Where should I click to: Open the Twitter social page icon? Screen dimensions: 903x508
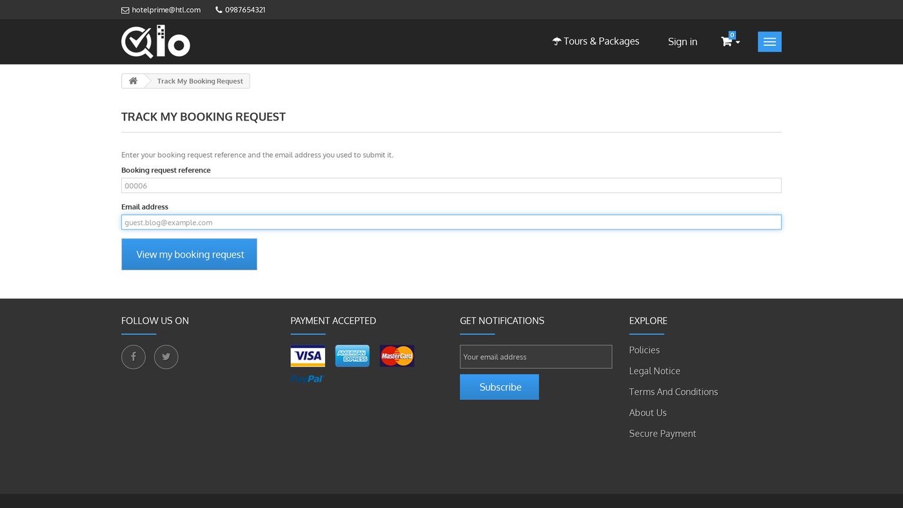pos(166,357)
